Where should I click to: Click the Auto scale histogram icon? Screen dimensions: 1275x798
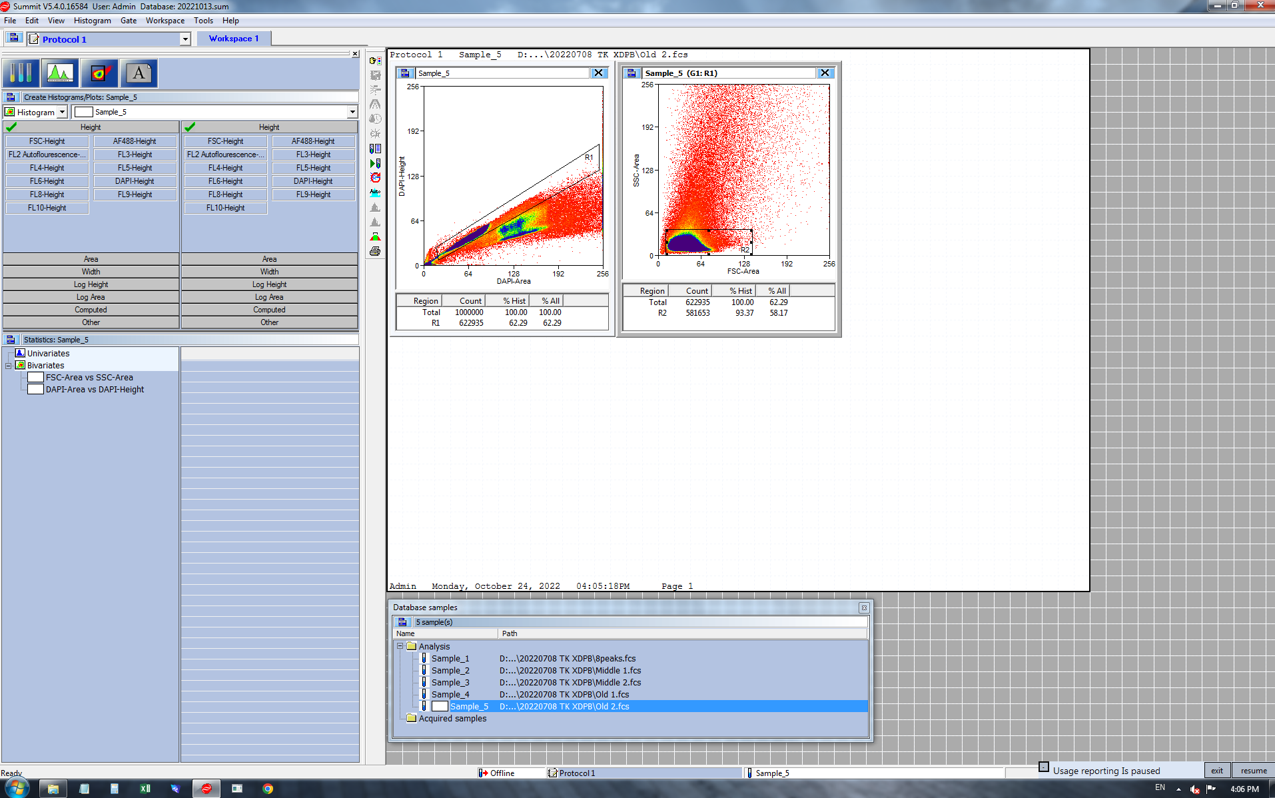(x=375, y=193)
